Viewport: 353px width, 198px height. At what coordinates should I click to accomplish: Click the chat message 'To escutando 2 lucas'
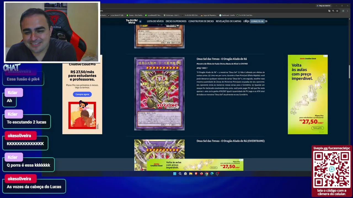click(26, 122)
